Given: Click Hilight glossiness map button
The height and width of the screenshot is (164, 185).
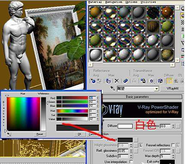Looking at the screenshot, I should pyautogui.click(x=136, y=145).
